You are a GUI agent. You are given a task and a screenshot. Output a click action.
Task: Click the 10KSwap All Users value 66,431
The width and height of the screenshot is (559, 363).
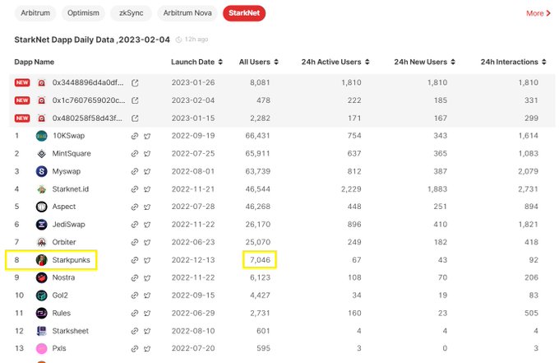pos(257,136)
